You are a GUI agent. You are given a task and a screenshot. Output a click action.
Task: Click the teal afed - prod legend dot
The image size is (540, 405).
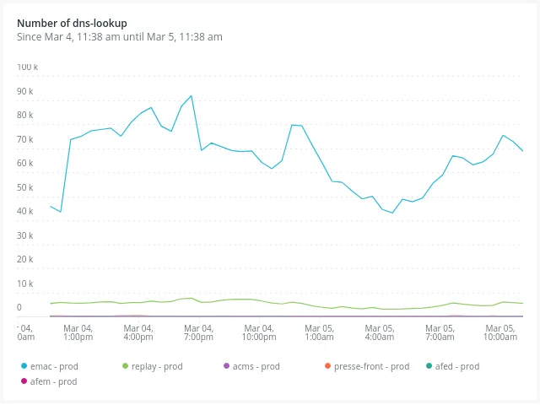[x=429, y=366]
